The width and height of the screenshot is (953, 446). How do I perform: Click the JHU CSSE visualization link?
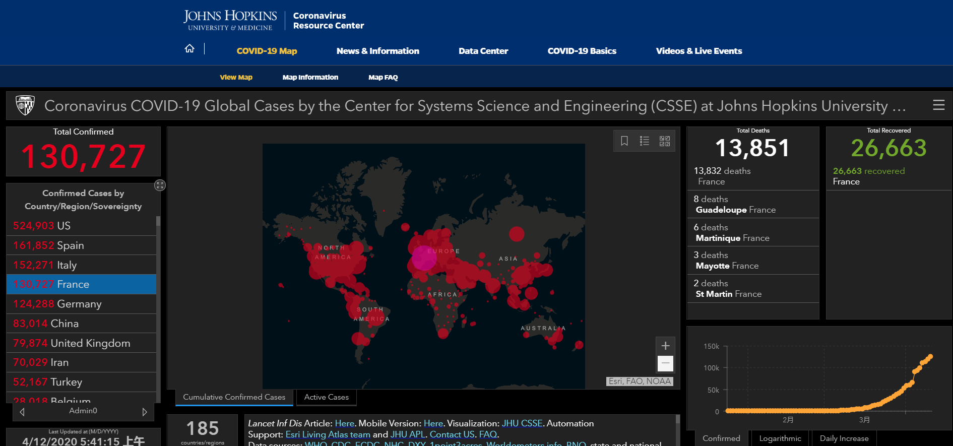[x=522, y=423]
